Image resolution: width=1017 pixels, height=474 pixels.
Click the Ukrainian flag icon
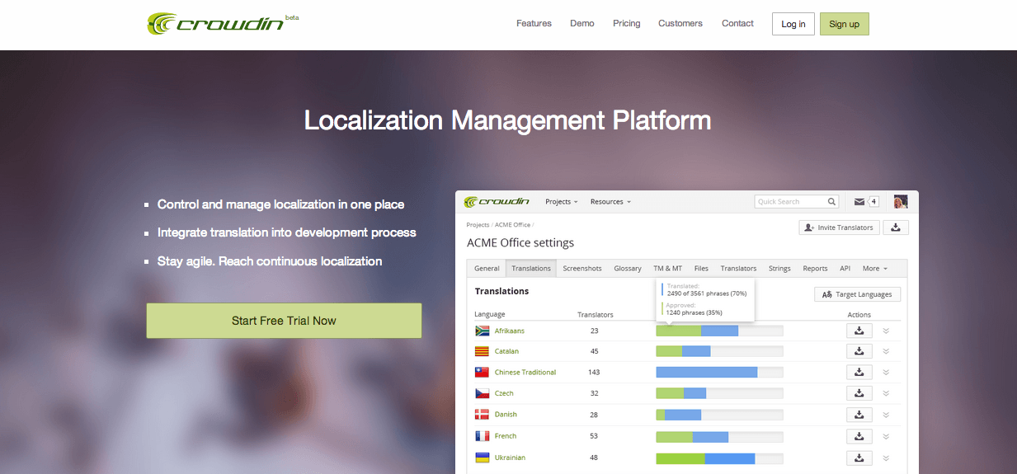tap(483, 458)
